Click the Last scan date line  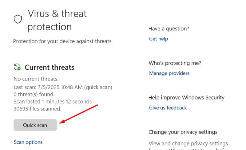[63, 87]
